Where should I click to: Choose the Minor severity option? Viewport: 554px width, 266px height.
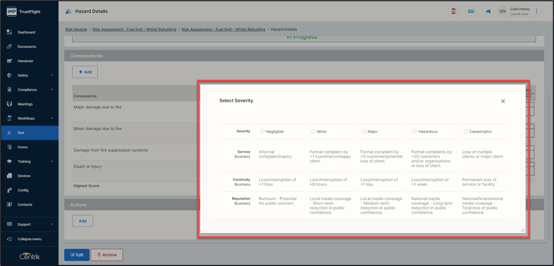click(313, 131)
